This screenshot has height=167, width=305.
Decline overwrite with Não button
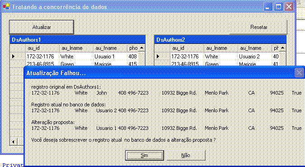tap(186, 155)
